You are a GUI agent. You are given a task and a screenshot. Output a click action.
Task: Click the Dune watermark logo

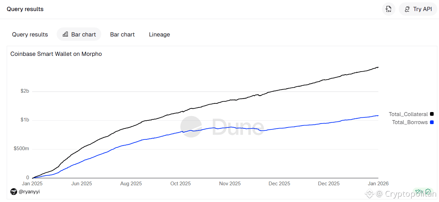click(x=222, y=127)
